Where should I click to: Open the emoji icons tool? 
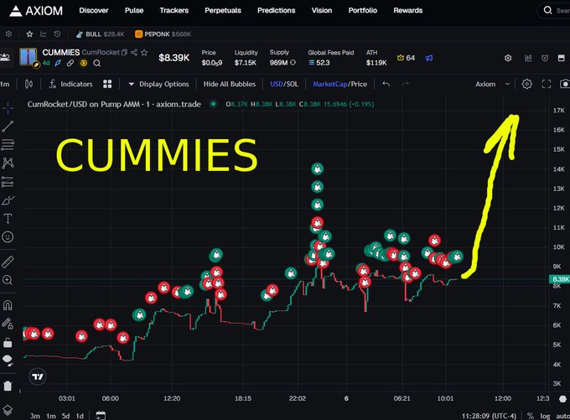[8, 237]
